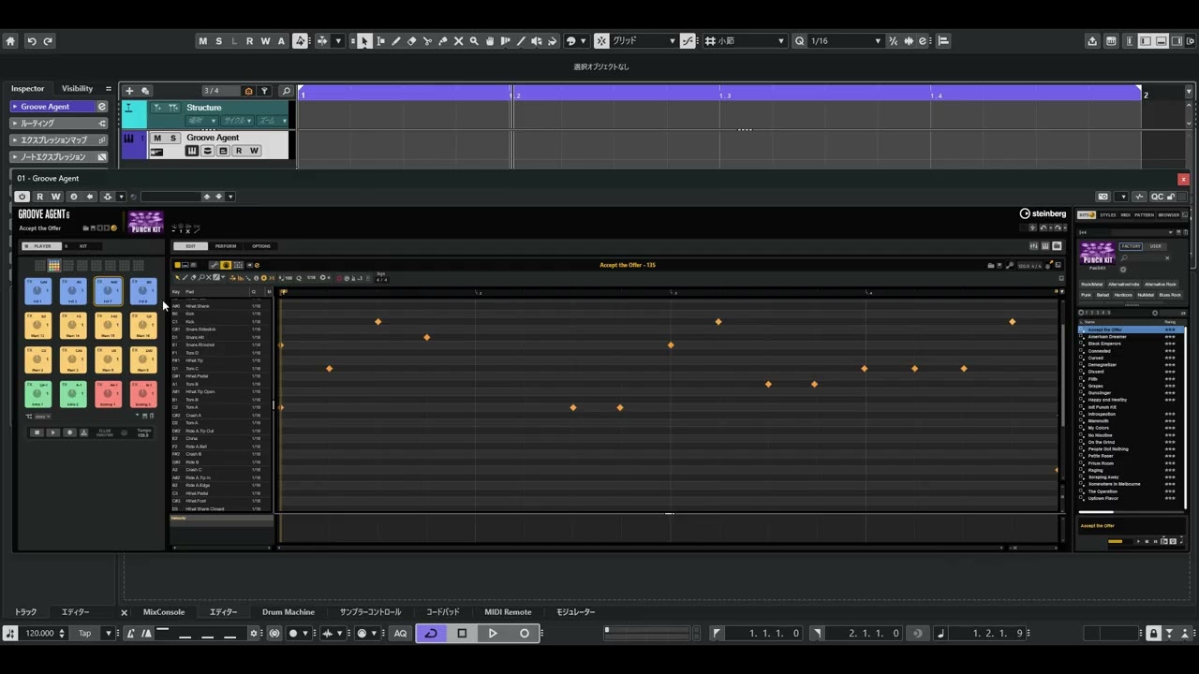Click the Record button in transport

click(x=525, y=634)
